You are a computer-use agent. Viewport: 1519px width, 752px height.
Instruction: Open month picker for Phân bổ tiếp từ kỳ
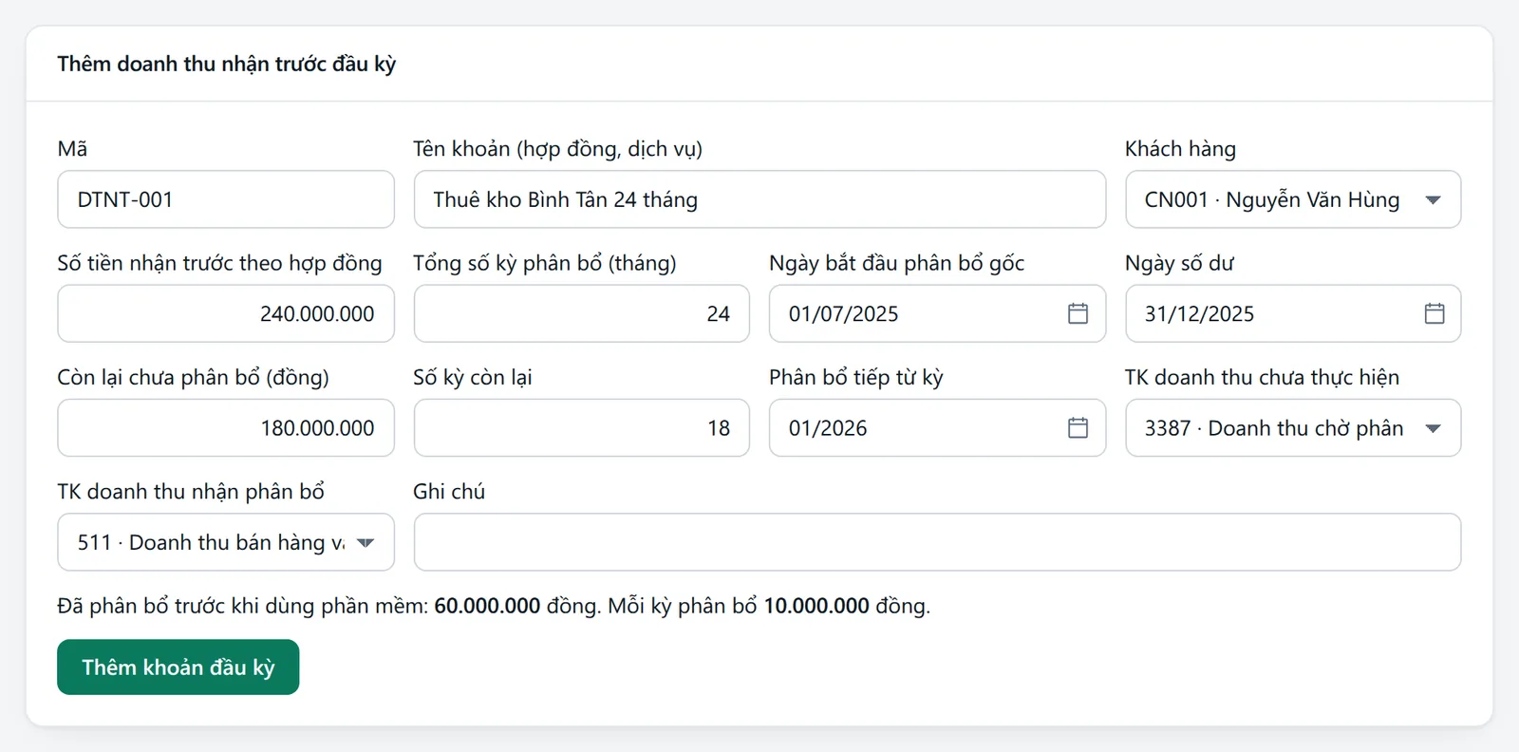tap(1078, 428)
